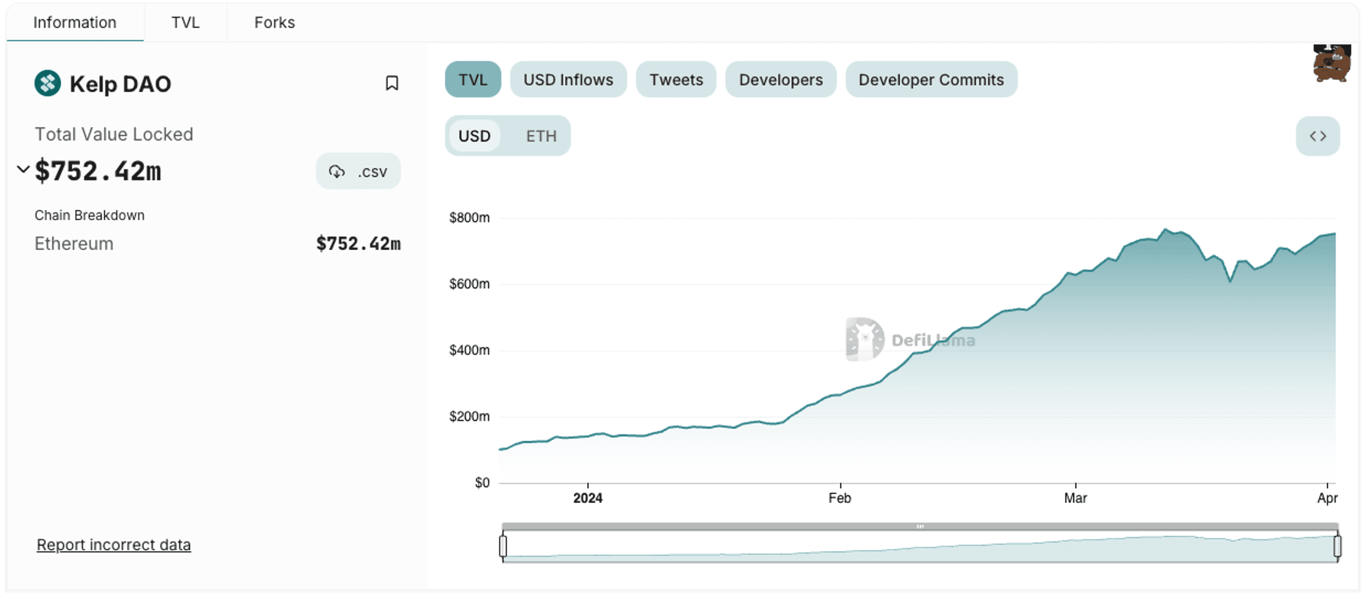Click the $800m y-axis label
This screenshot has width=1362, height=593.
(x=469, y=218)
